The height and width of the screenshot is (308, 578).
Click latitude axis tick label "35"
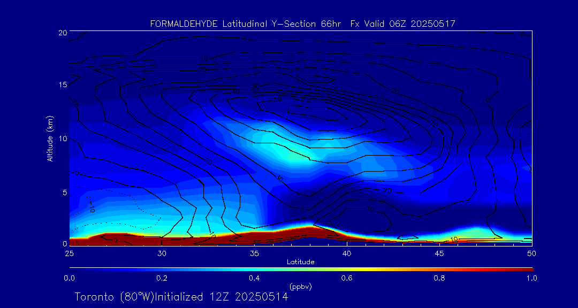(x=254, y=253)
